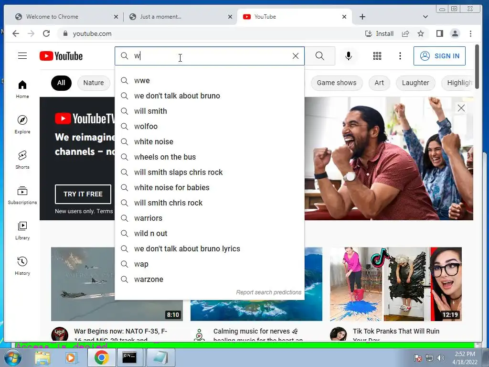The height and width of the screenshot is (367, 489).
Task: Reload the page
Action: pyautogui.click(x=46, y=33)
